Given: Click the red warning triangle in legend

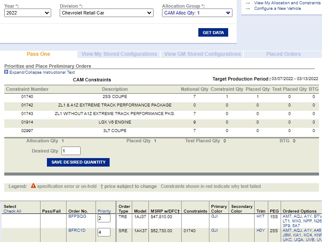Looking at the screenshot, I should pyautogui.click(x=33, y=186).
